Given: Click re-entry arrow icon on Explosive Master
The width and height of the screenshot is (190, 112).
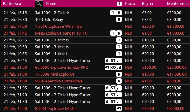Looking at the screenshot, I should [x=119, y=109].
